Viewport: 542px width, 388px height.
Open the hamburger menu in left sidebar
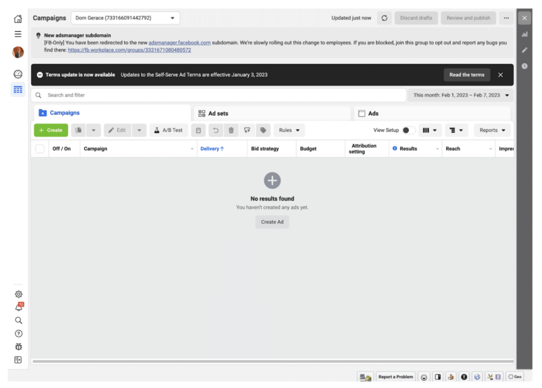point(18,34)
